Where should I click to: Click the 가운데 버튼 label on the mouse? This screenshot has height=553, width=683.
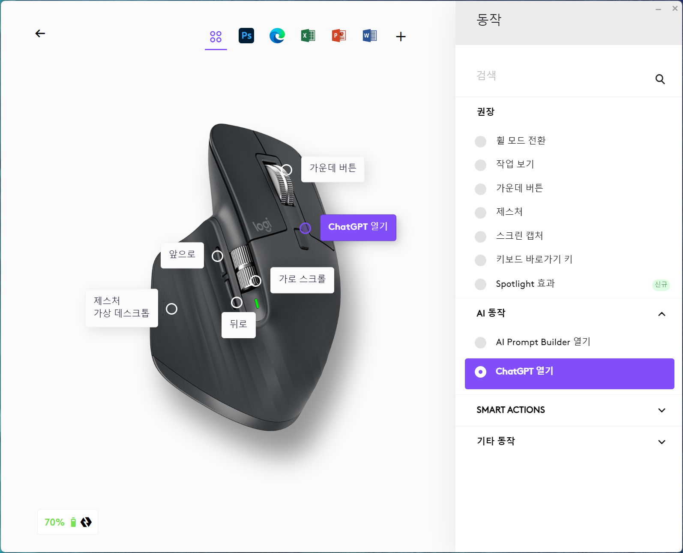pyautogui.click(x=333, y=169)
